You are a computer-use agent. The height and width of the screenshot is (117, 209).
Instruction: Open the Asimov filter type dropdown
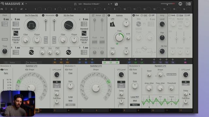(119, 15)
